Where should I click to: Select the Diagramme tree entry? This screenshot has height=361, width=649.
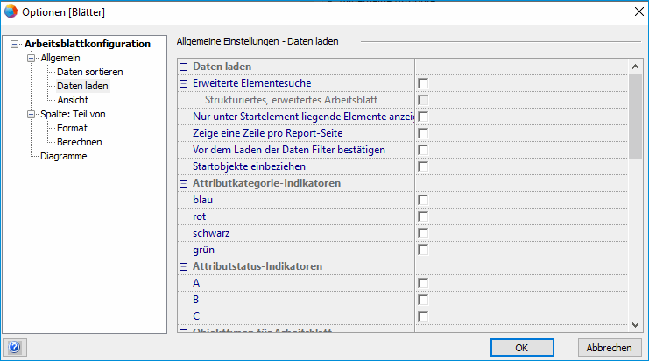[63, 156]
